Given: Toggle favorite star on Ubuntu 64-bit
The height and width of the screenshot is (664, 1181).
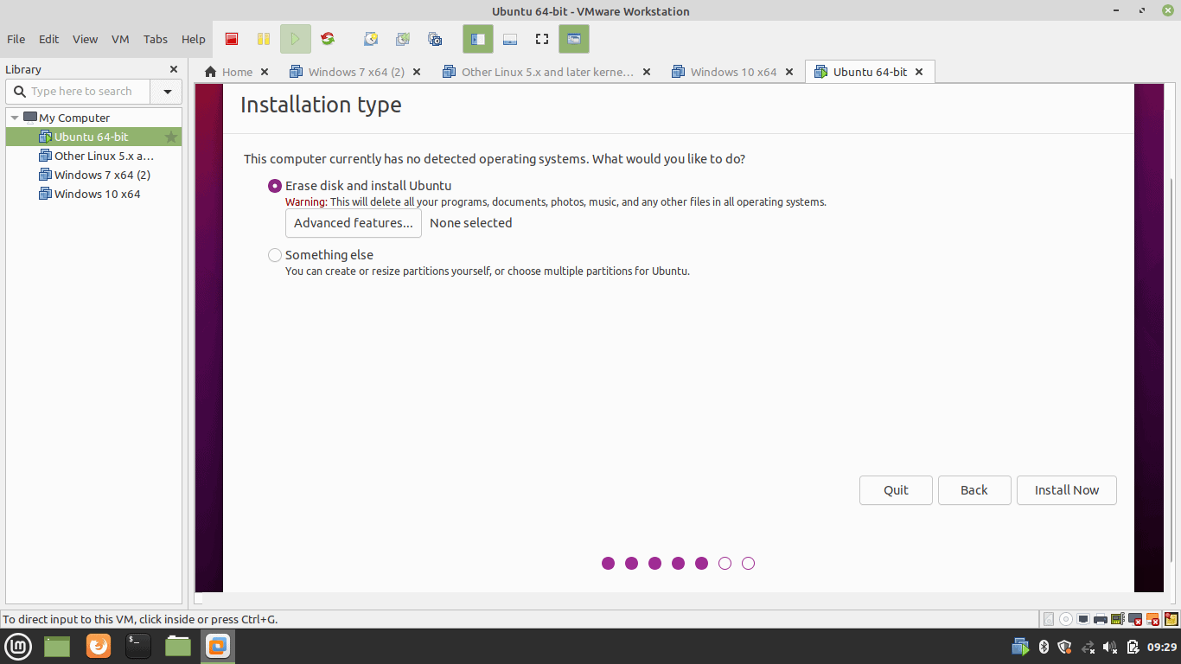Looking at the screenshot, I should [171, 137].
